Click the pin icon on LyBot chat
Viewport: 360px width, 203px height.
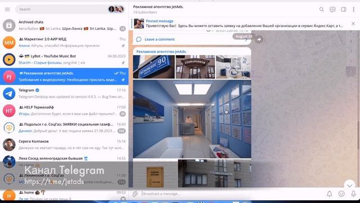point(123,63)
